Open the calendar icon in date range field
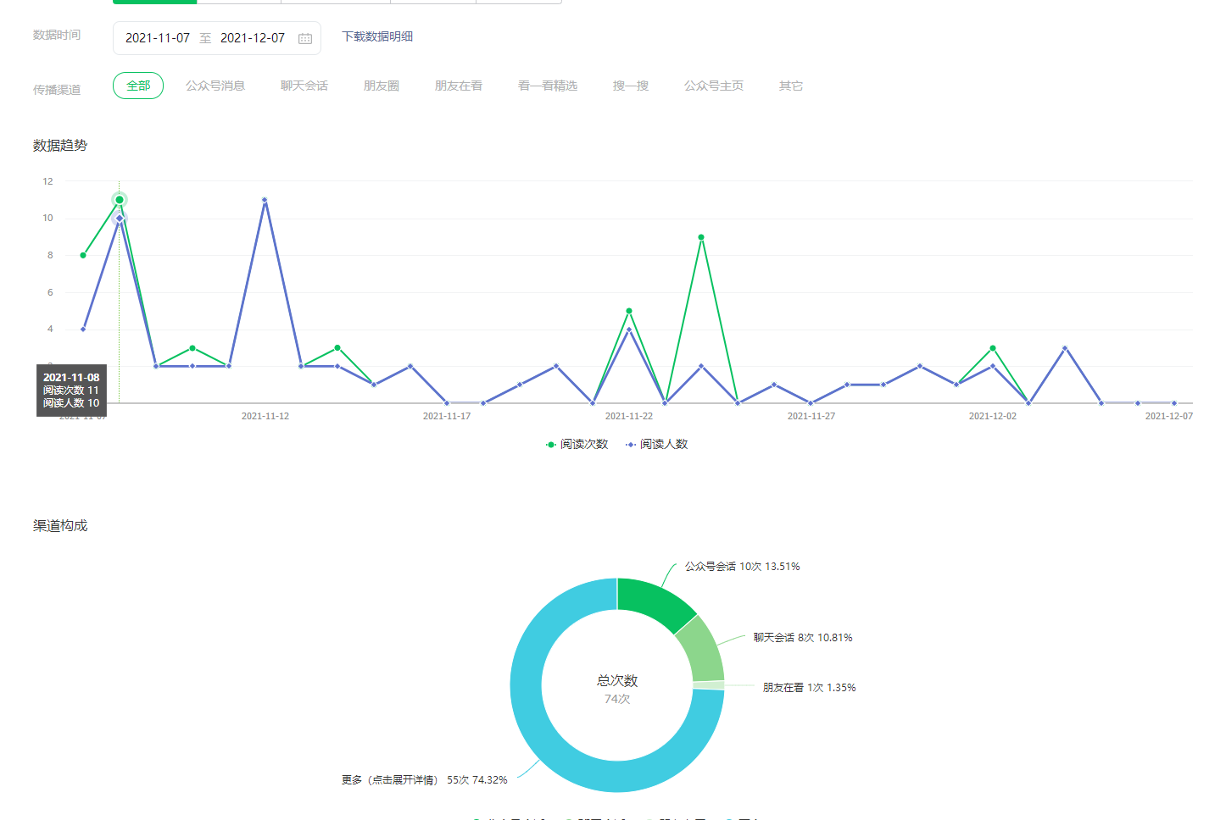Viewport: 1226px width, 820px height. (305, 38)
